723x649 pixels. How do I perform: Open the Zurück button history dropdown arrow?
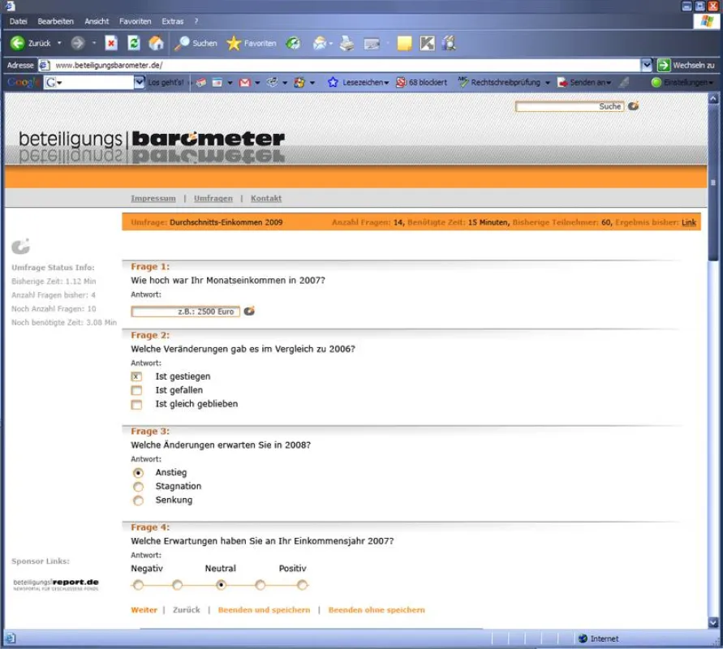[x=59, y=43]
